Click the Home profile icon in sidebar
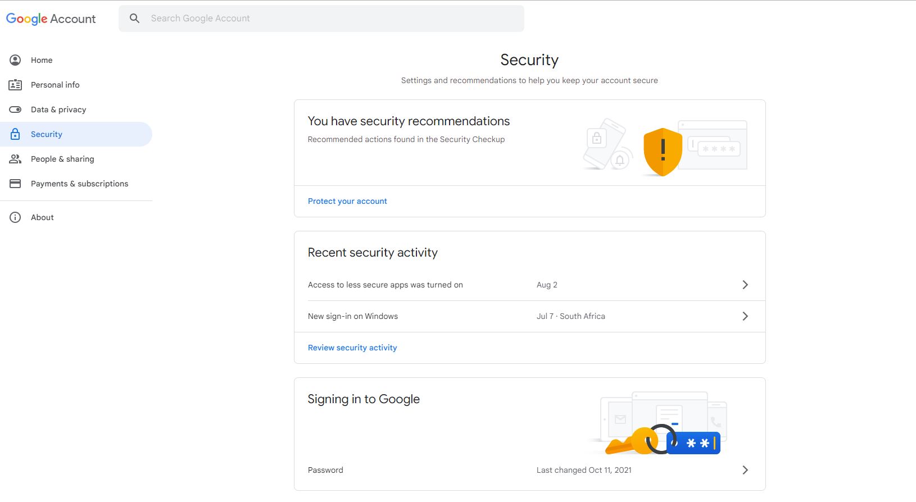 coord(15,60)
